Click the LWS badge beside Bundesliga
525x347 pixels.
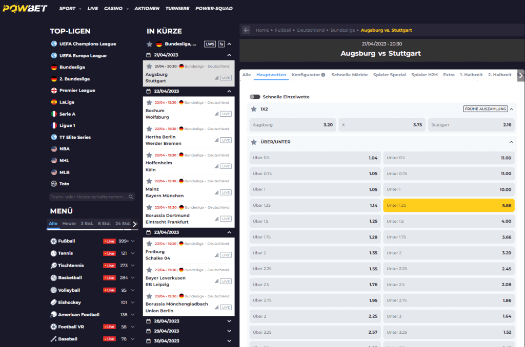pos(210,44)
